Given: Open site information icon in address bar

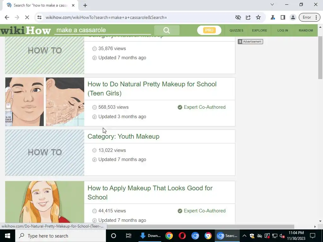Looking at the screenshot, I should [x=39, y=18].
